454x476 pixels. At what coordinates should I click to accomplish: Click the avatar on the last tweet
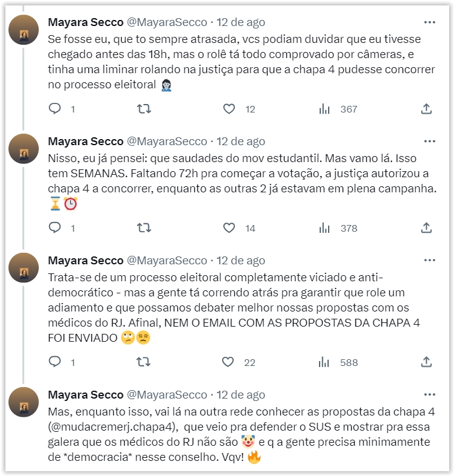click(x=25, y=402)
